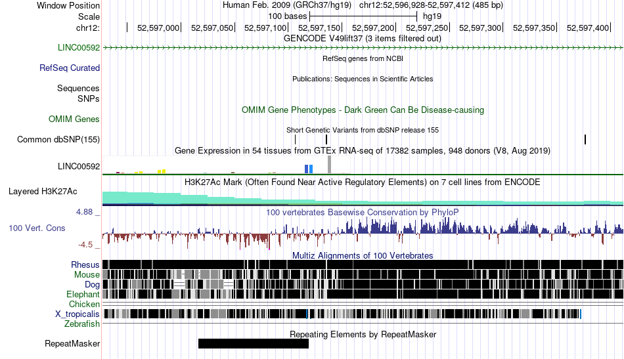Open the RefSeq Curated track label
Image resolution: width=624 pixels, height=359 pixels.
[69, 68]
